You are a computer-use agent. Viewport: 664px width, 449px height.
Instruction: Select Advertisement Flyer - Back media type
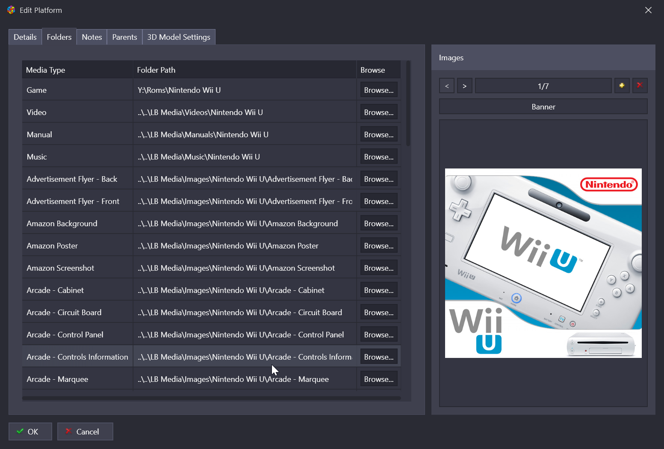tap(77, 179)
